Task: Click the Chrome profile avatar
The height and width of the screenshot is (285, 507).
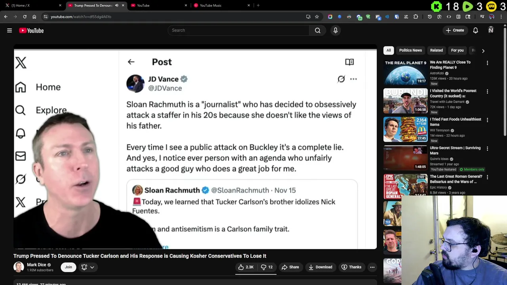Action: (x=492, y=17)
